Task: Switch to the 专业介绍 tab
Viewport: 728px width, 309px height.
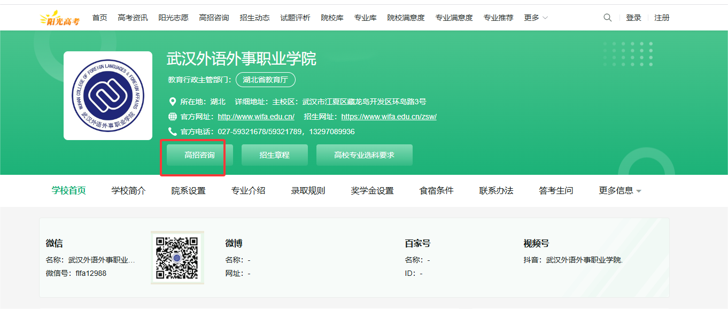Action: click(248, 191)
